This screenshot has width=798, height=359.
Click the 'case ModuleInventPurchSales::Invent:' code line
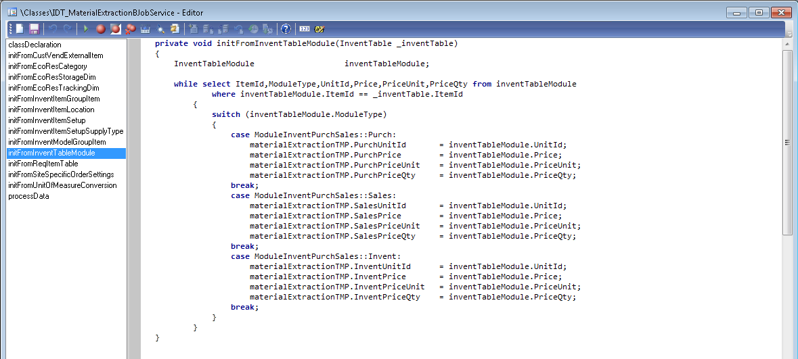click(x=315, y=257)
